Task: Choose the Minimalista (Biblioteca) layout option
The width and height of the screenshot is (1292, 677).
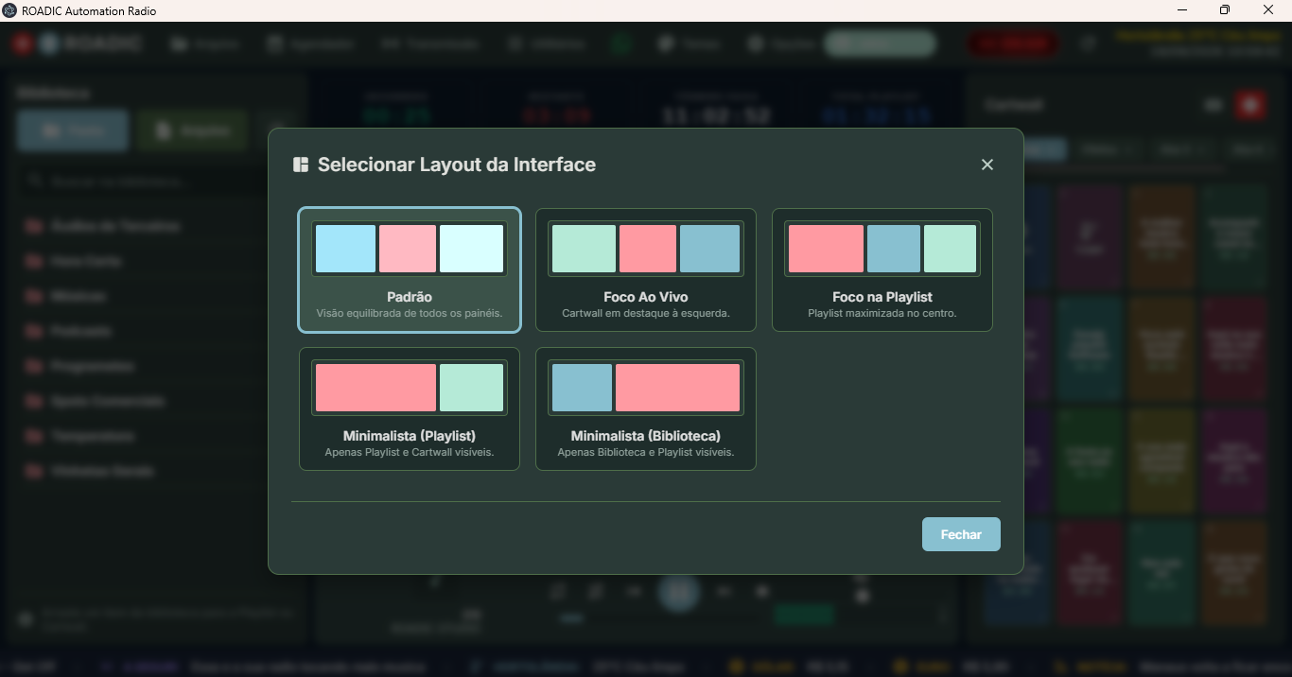Action: 646,408
